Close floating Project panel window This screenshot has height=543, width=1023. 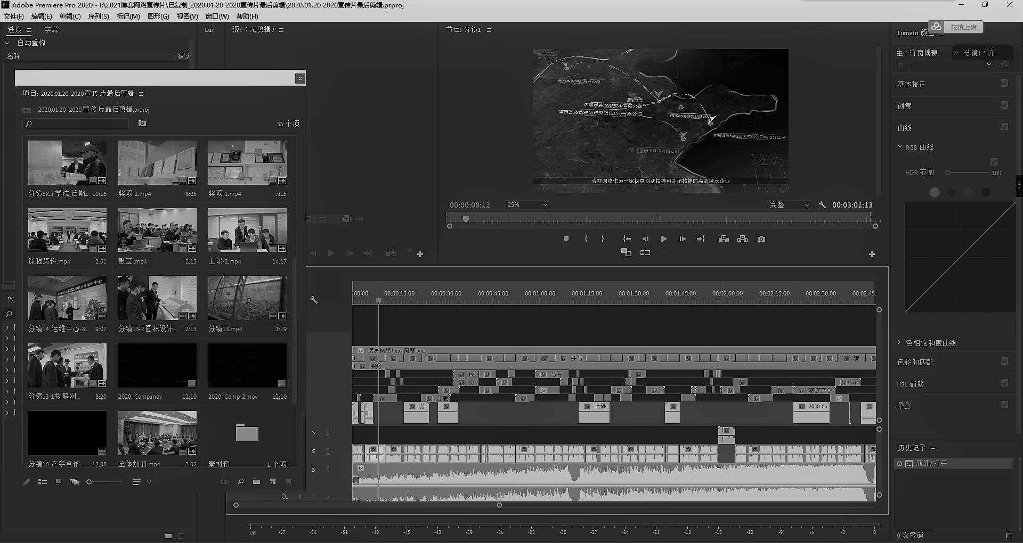(x=300, y=78)
